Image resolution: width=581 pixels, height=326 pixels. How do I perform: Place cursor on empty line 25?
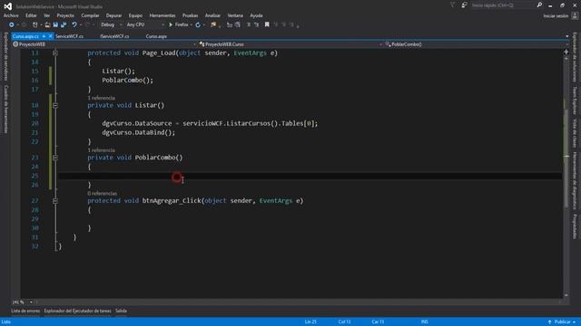(310, 176)
